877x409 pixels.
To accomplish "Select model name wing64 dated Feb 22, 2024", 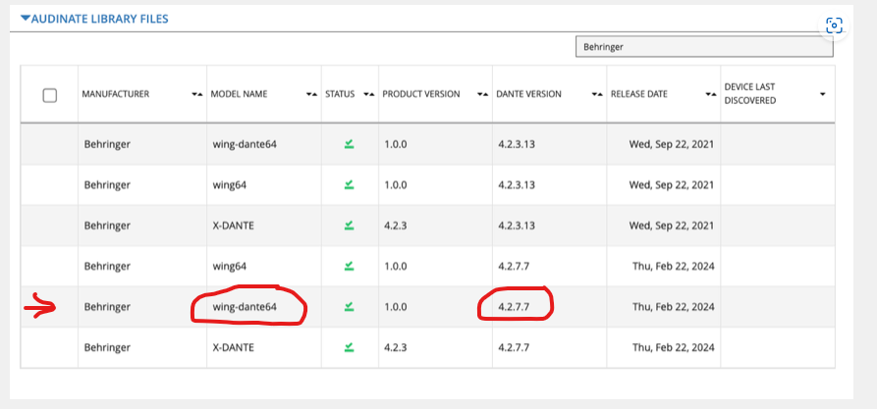I will pyautogui.click(x=230, y=266).
